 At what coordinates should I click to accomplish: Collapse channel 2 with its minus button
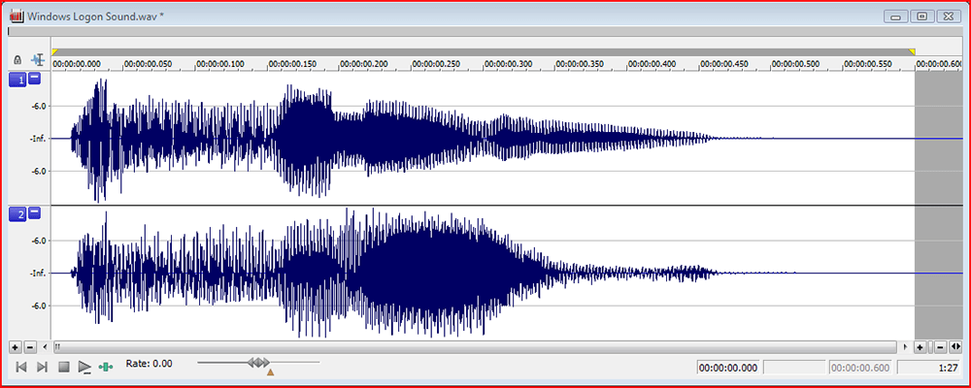click(x=34, y=212)
